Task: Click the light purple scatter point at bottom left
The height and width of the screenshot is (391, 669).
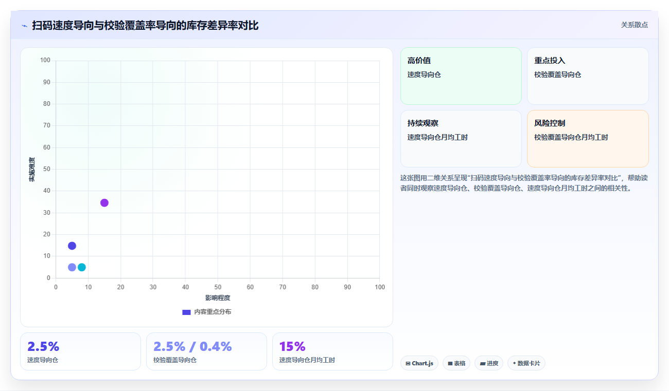Action: [72, 267]
